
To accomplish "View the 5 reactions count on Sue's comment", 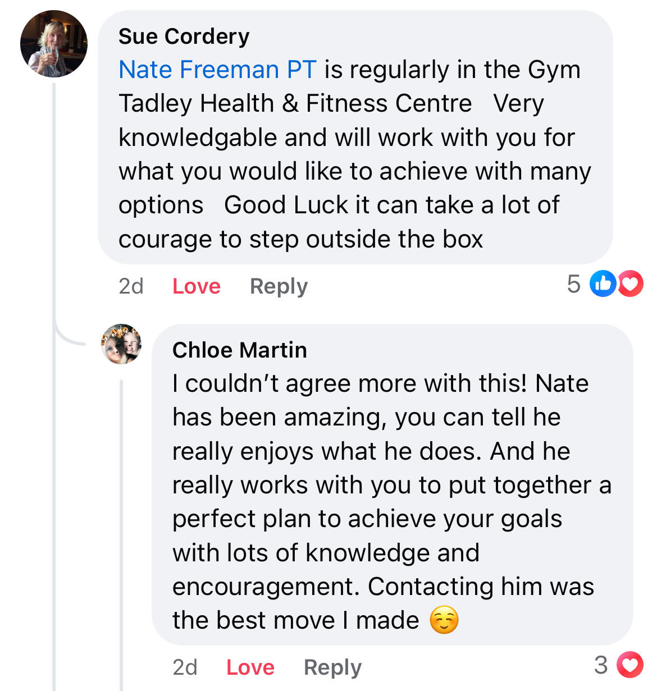I will tap(573, 283).
